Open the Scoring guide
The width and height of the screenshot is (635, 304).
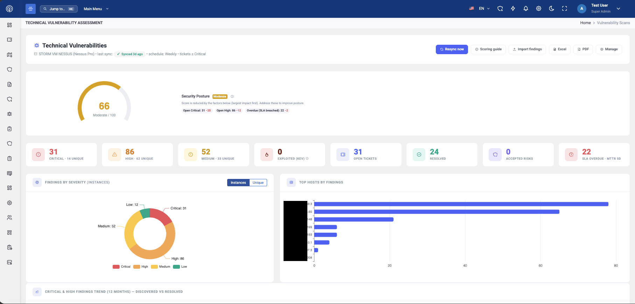(488, 49)
